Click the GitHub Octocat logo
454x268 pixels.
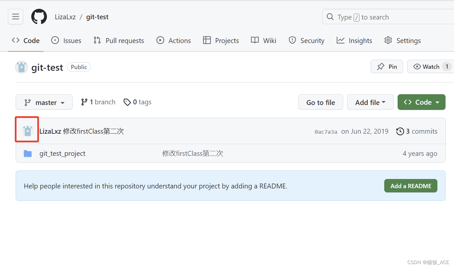(39, 17)
